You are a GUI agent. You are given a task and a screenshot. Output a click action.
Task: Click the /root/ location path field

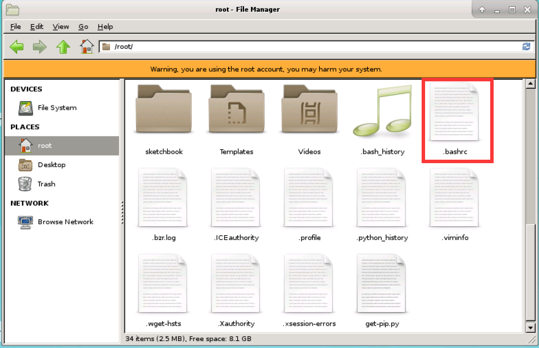(316, 46)
